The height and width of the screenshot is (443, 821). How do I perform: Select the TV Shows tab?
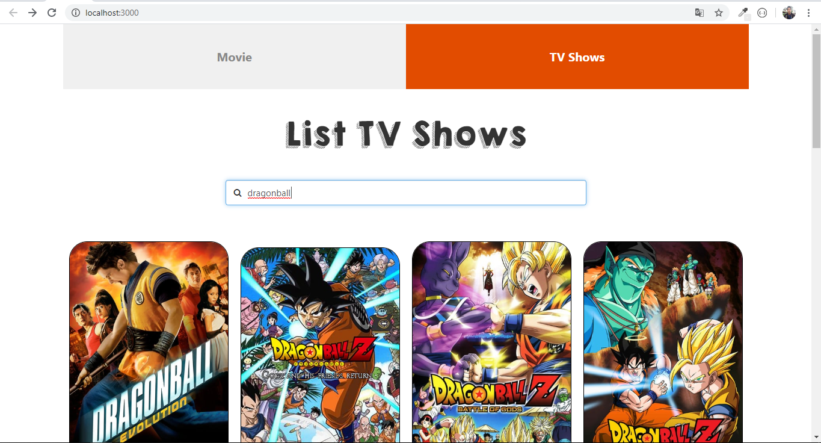coord(577,57)
